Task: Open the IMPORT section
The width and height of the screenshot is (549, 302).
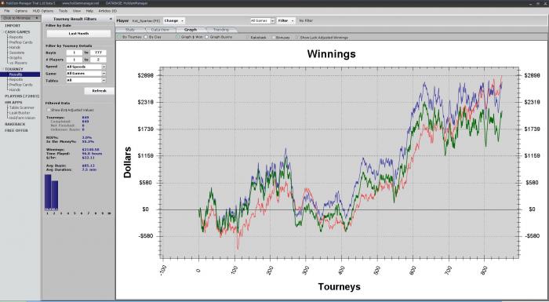Action: tap(13, 26)
